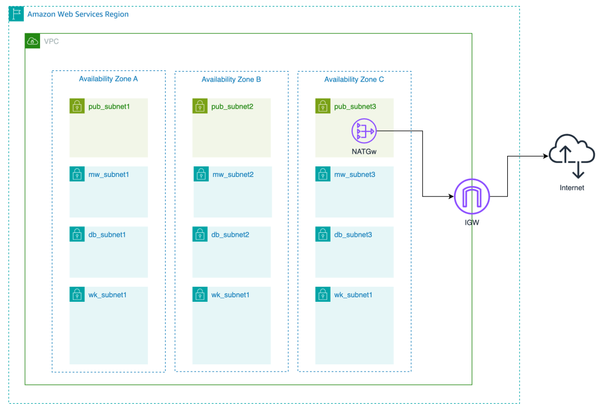Click the 'Internet' caption
The height and width of the screenshot is (411, 600).
pyautogui.click(x=572, y=187)
